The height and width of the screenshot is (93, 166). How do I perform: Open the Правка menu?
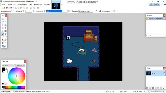pyautogui.click(x=9, y=5)
